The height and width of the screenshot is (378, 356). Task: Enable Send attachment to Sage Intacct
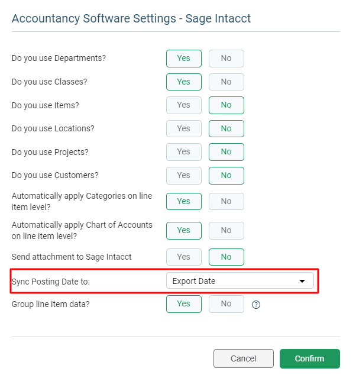[x=184, y=257]
